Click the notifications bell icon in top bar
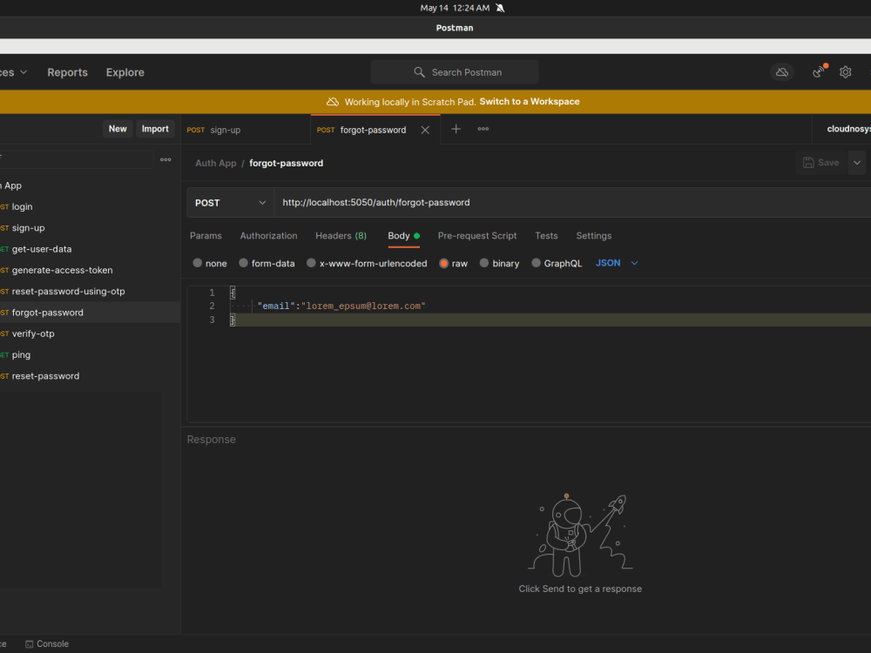 coord(500,8)
